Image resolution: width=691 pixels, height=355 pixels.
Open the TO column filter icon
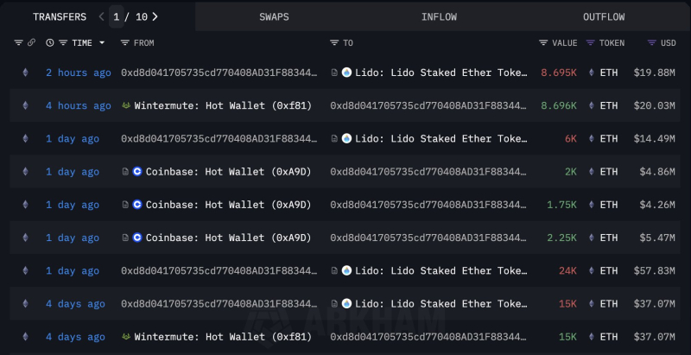click(x=334, y=42)
